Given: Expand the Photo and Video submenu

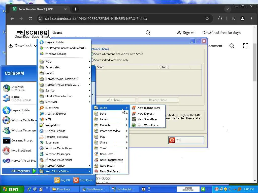Looking at the screenshot, I should (x=110, y=131).
